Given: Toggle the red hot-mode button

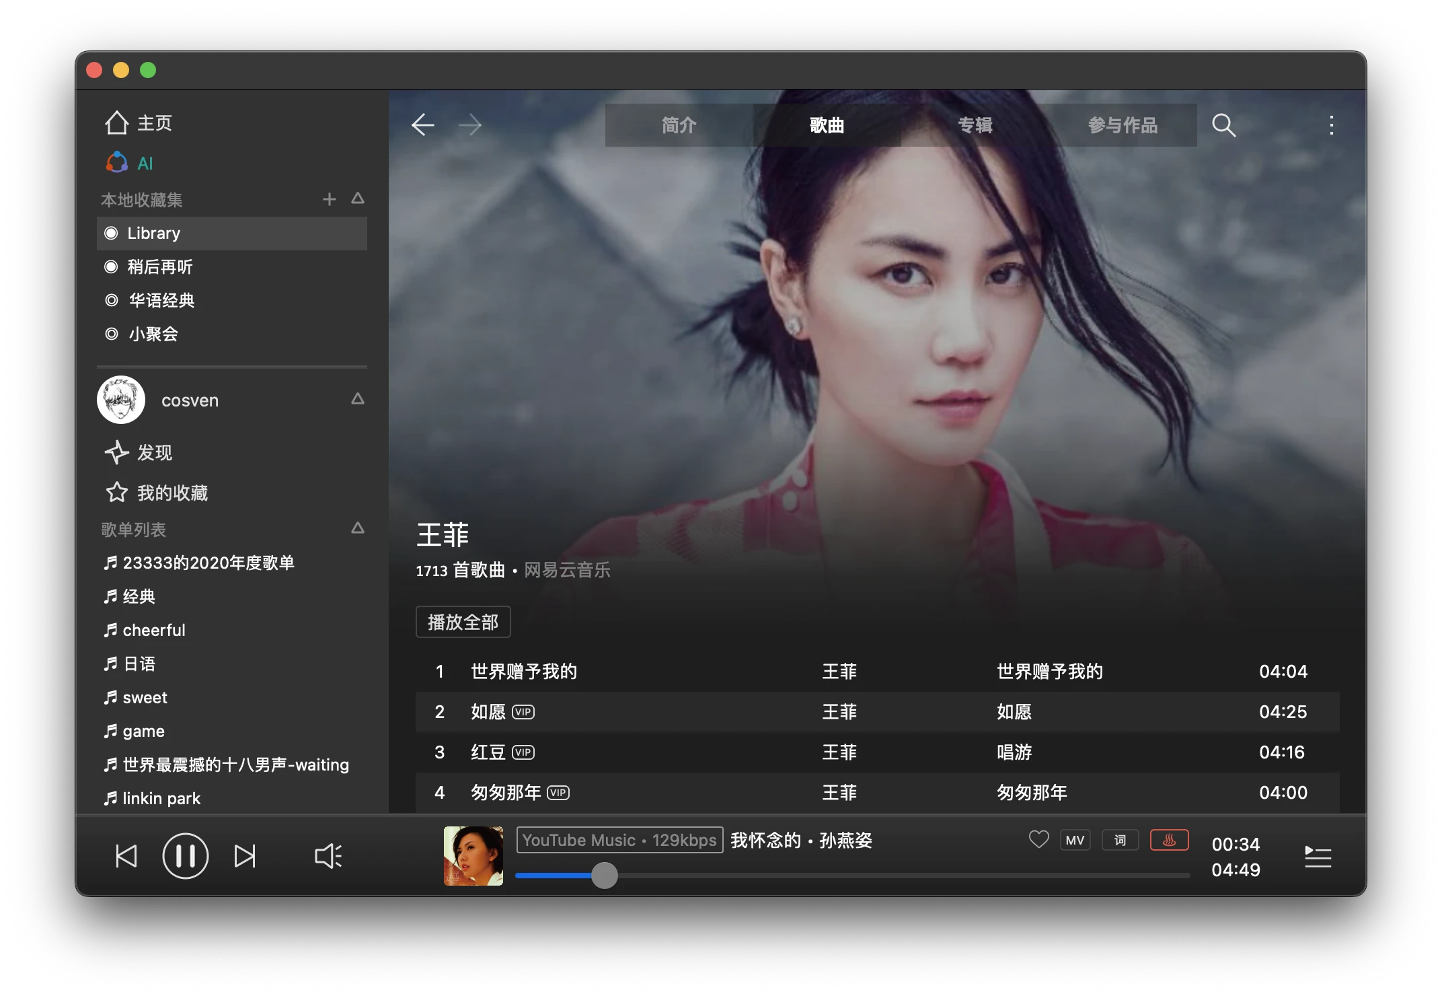Looking at the screenshot, I should click(1169, 840).
